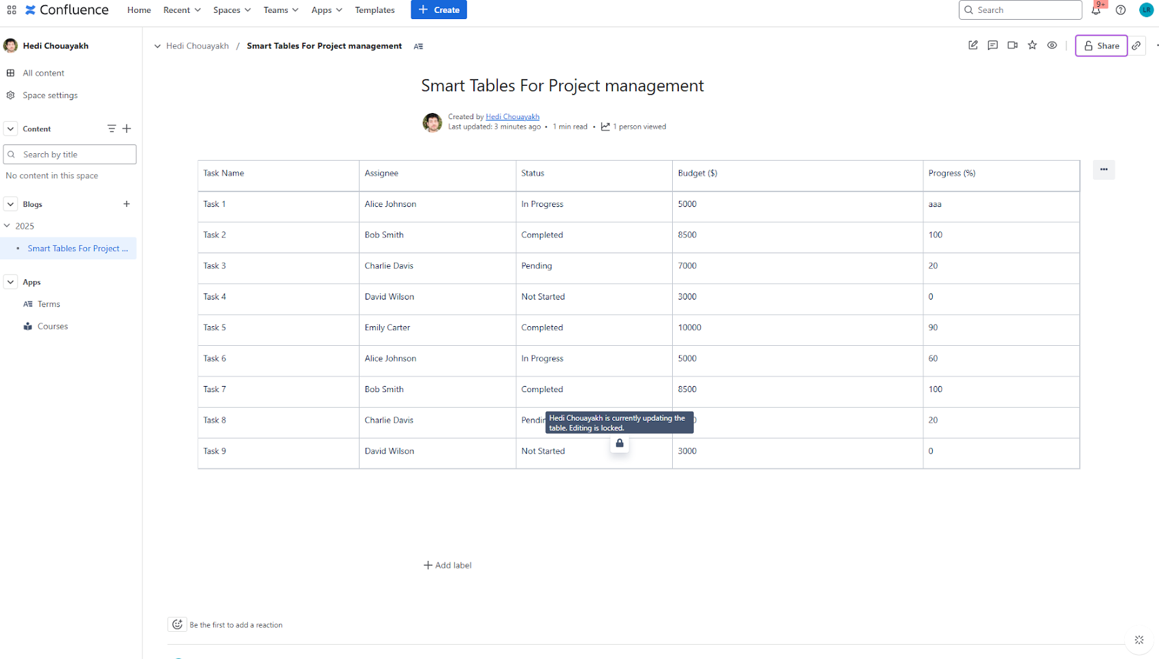Star this page as favorite
Image resolution: width=1159 pixels, height=659 pixels.
pos(1032,46)
